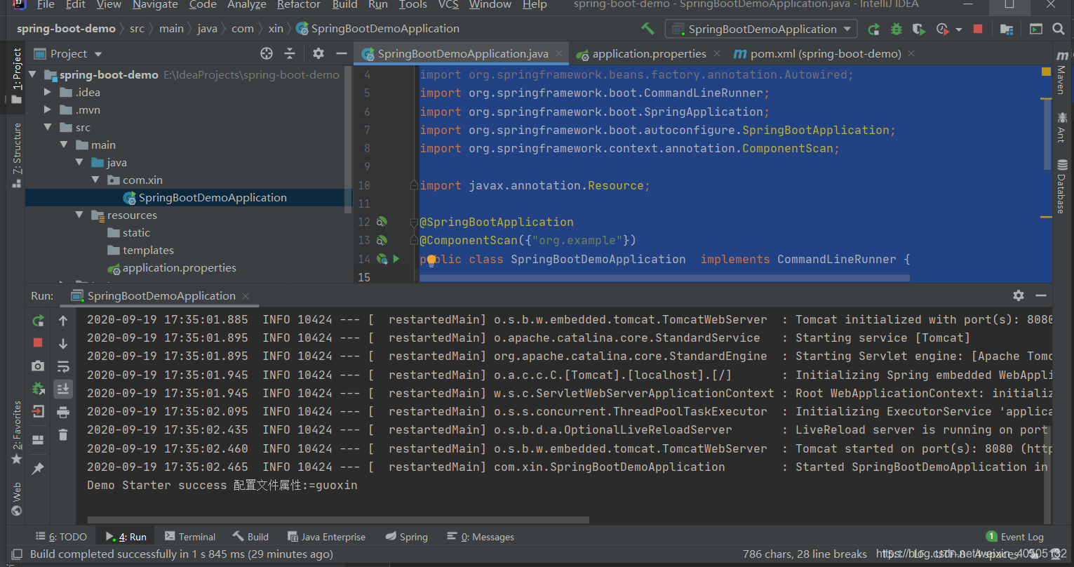Screen dimensions: 1074x567
Task: Pin the Run tab with pin icon
Action: point(38,468)
